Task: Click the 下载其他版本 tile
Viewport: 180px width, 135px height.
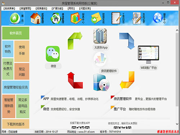Action: [x=16, y=124]
